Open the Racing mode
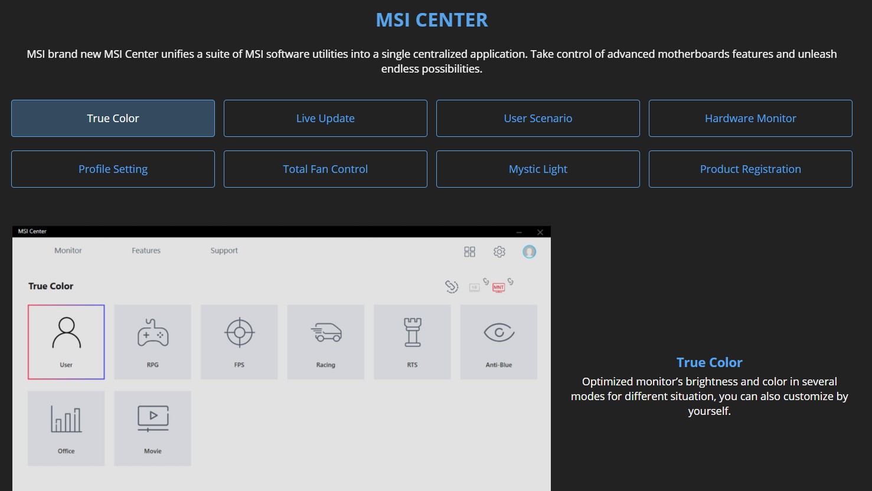The image size is (872, 491). tap(325, 341)
